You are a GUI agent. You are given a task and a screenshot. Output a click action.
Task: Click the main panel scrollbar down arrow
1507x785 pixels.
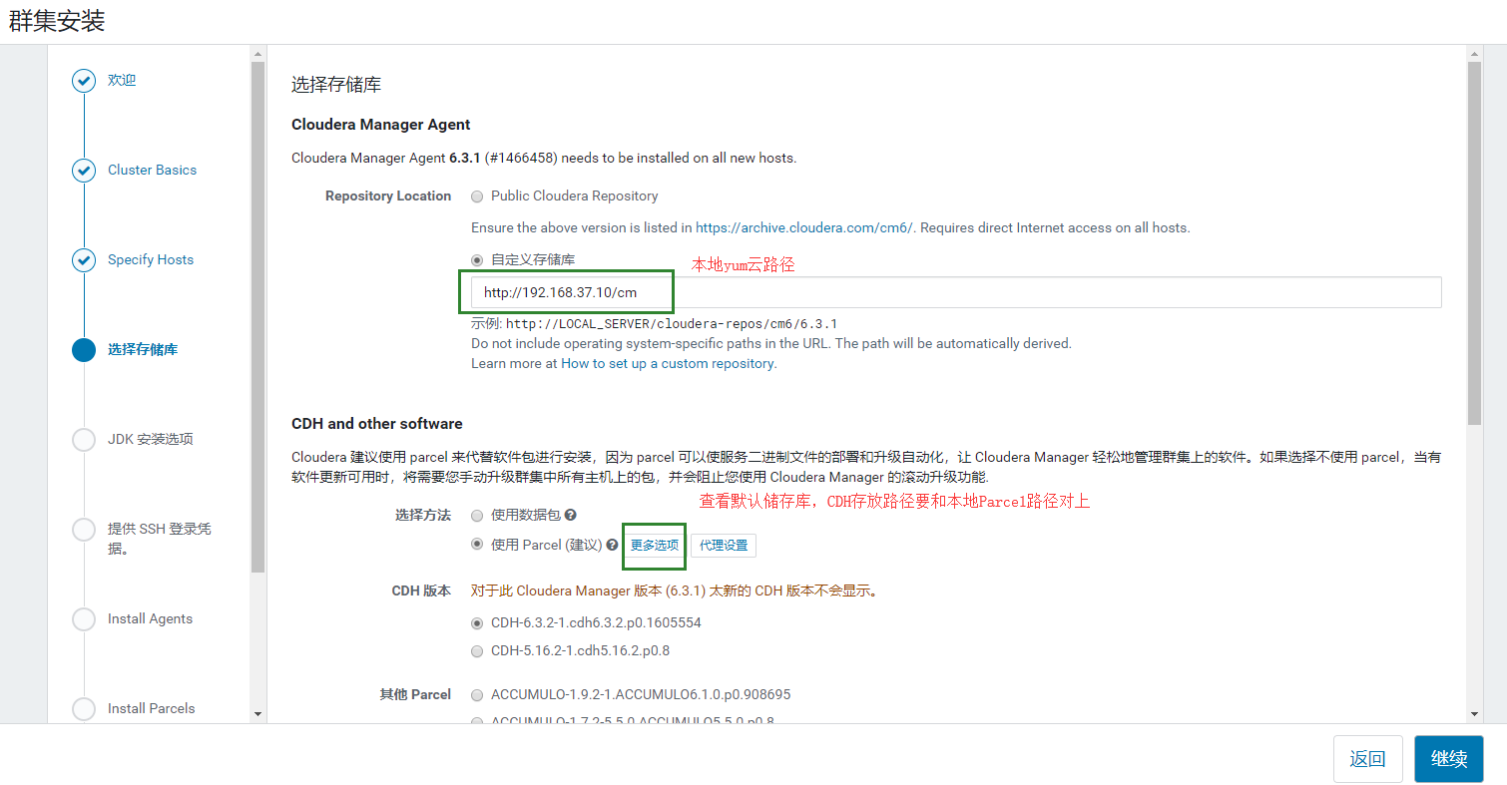[1475, 714]
